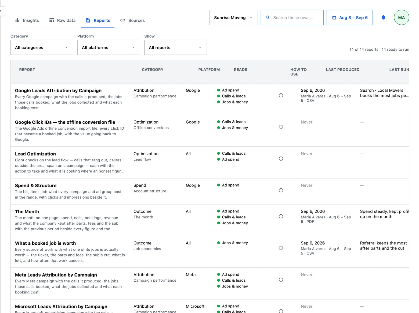Click the Raw data table icon
This screenshot has height=313, width=419.
tap(52, 20)
